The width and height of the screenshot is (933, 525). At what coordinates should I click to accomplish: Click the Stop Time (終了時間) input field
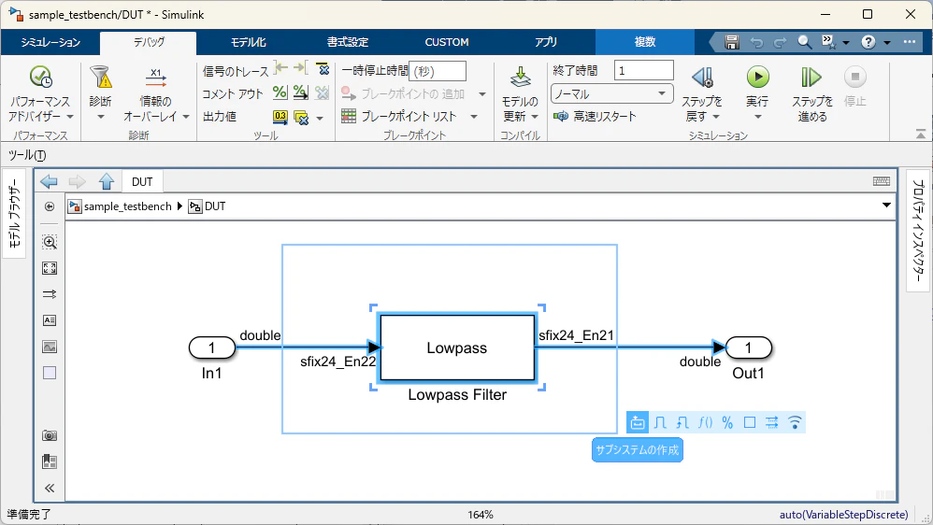[644, 70]
